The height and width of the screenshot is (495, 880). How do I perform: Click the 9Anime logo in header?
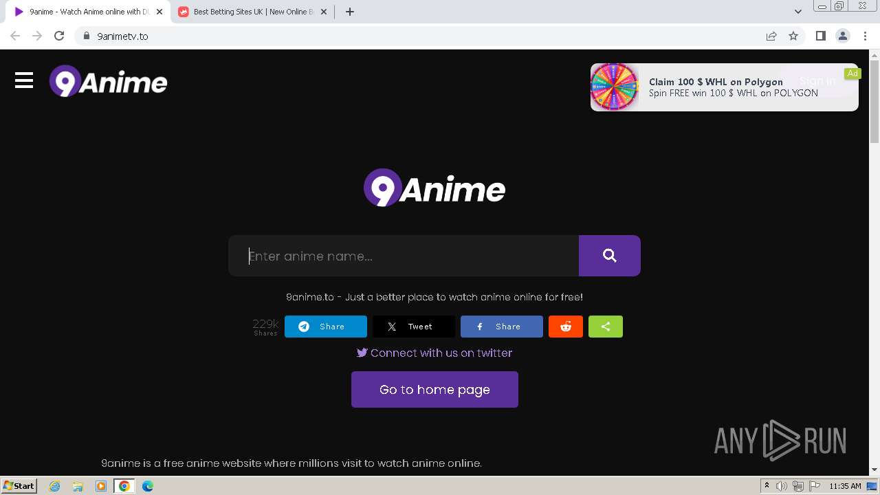coord(108,81)
